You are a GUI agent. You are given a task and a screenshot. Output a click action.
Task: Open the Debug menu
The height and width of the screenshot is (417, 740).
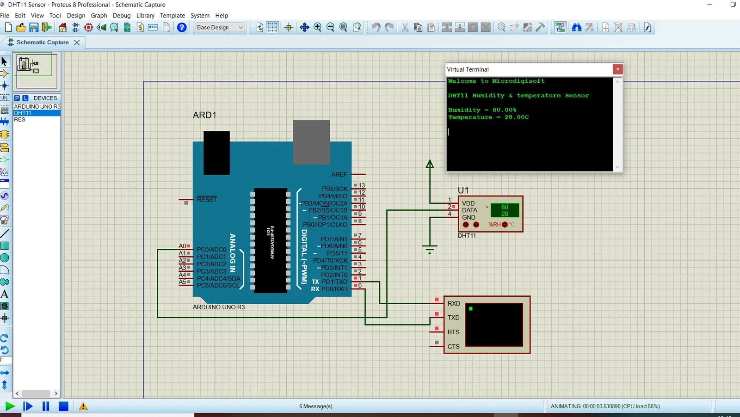[122, 15]
